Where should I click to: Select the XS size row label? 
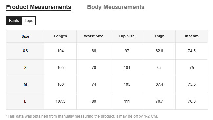pos(25,51)
